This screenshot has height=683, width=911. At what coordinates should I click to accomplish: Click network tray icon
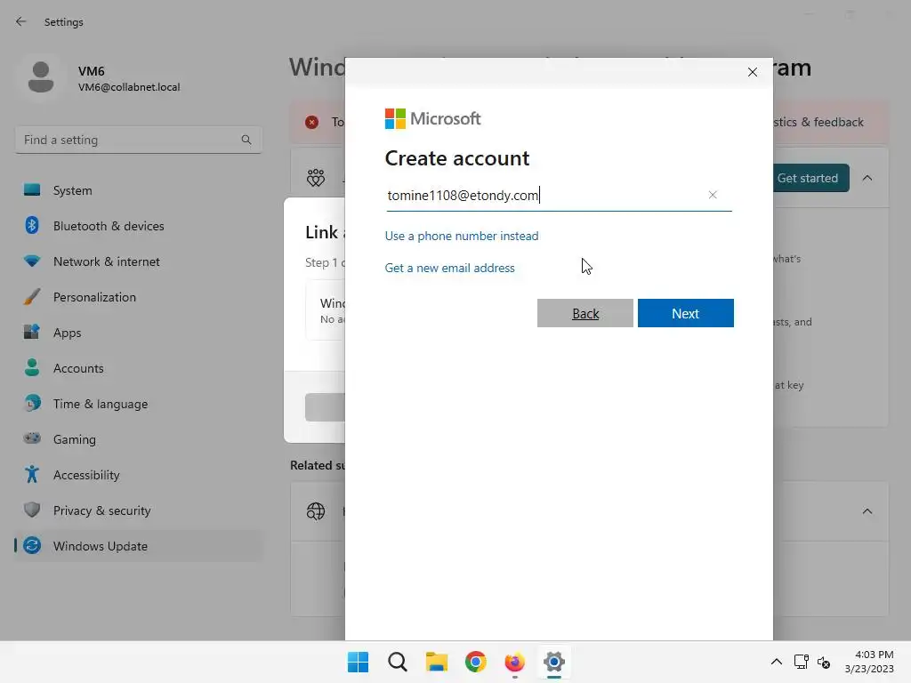pyautogui.click(x=802, y=662)
